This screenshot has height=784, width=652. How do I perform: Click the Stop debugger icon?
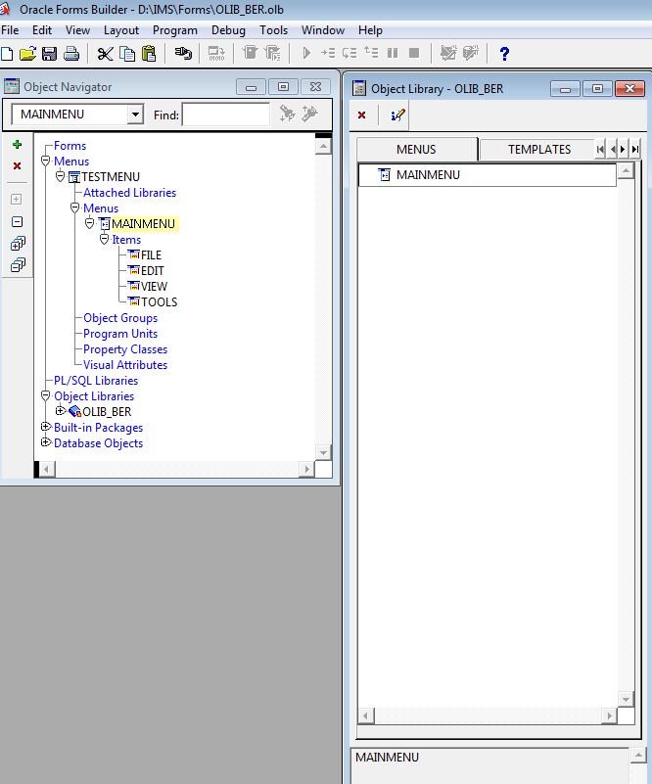click(x=414, y=53)
